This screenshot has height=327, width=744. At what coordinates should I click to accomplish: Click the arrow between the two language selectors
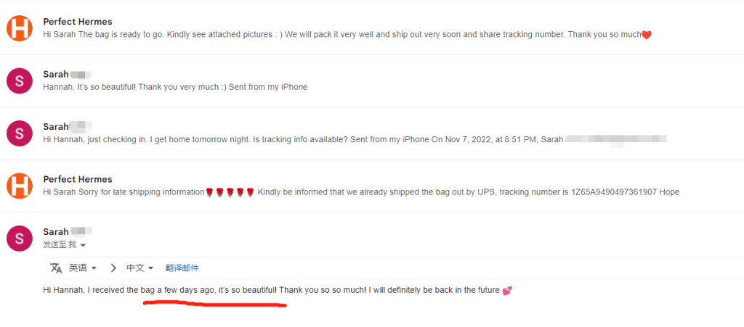(113, 268)
